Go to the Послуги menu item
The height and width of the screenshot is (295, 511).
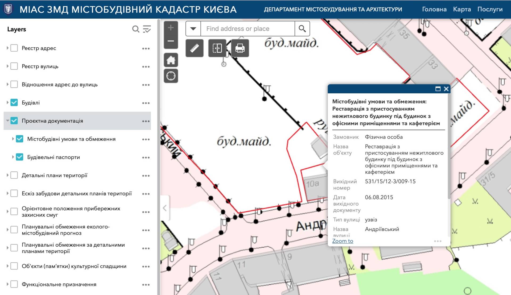click(x=490, y=9)
